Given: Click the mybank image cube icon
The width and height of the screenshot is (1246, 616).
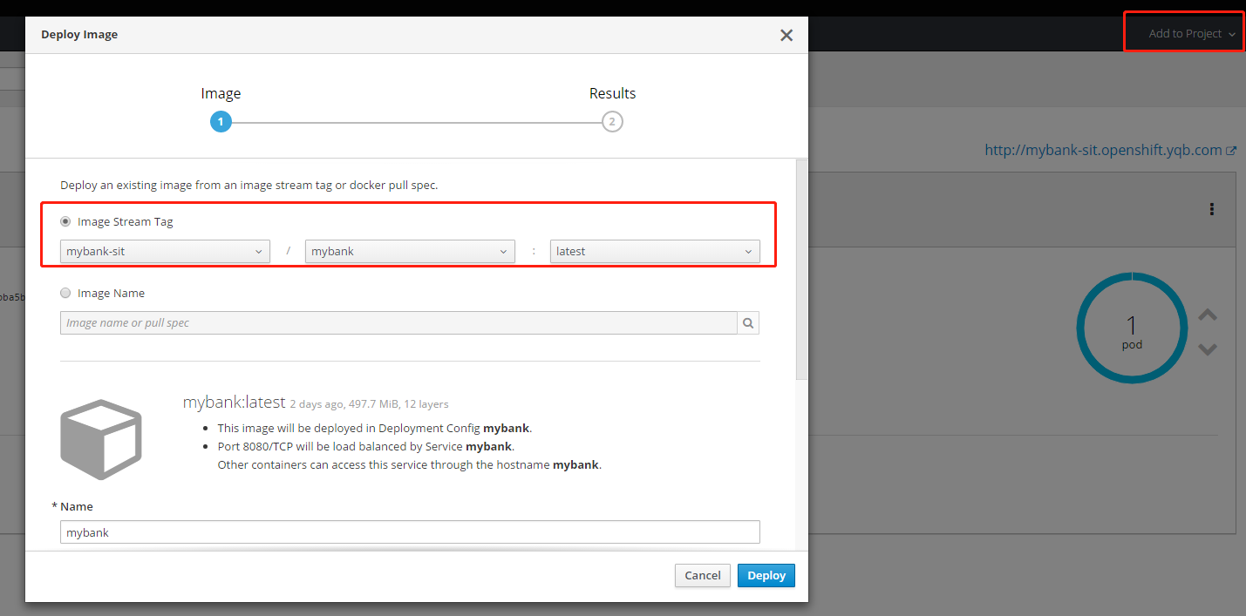Looking at the screenshot, I should coord(101,439).
